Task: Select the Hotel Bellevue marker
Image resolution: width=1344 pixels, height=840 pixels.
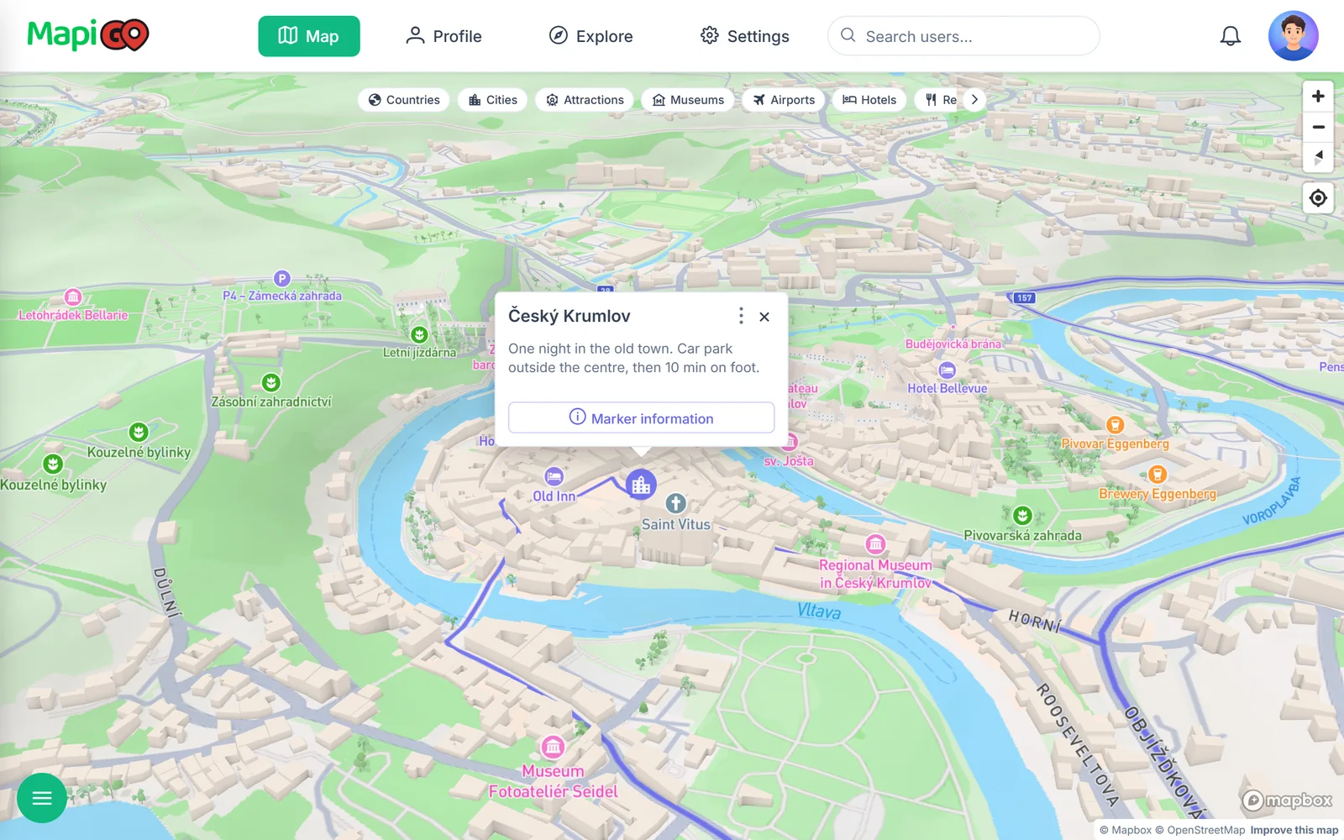Action: 948,370
